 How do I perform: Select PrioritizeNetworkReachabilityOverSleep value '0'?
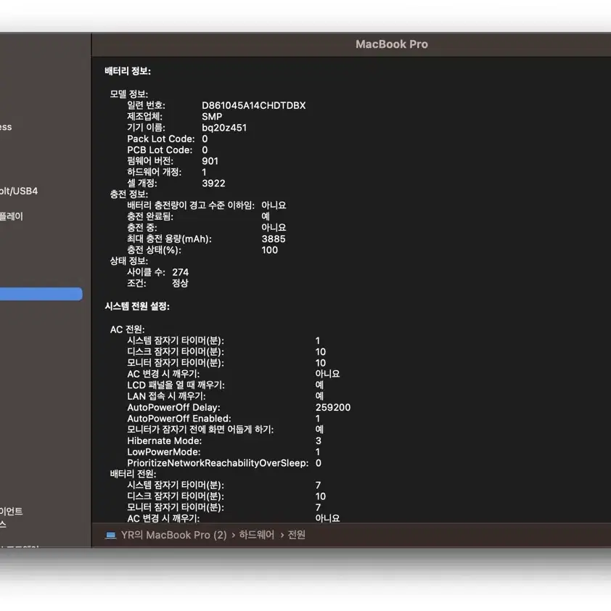coord(319,463)
